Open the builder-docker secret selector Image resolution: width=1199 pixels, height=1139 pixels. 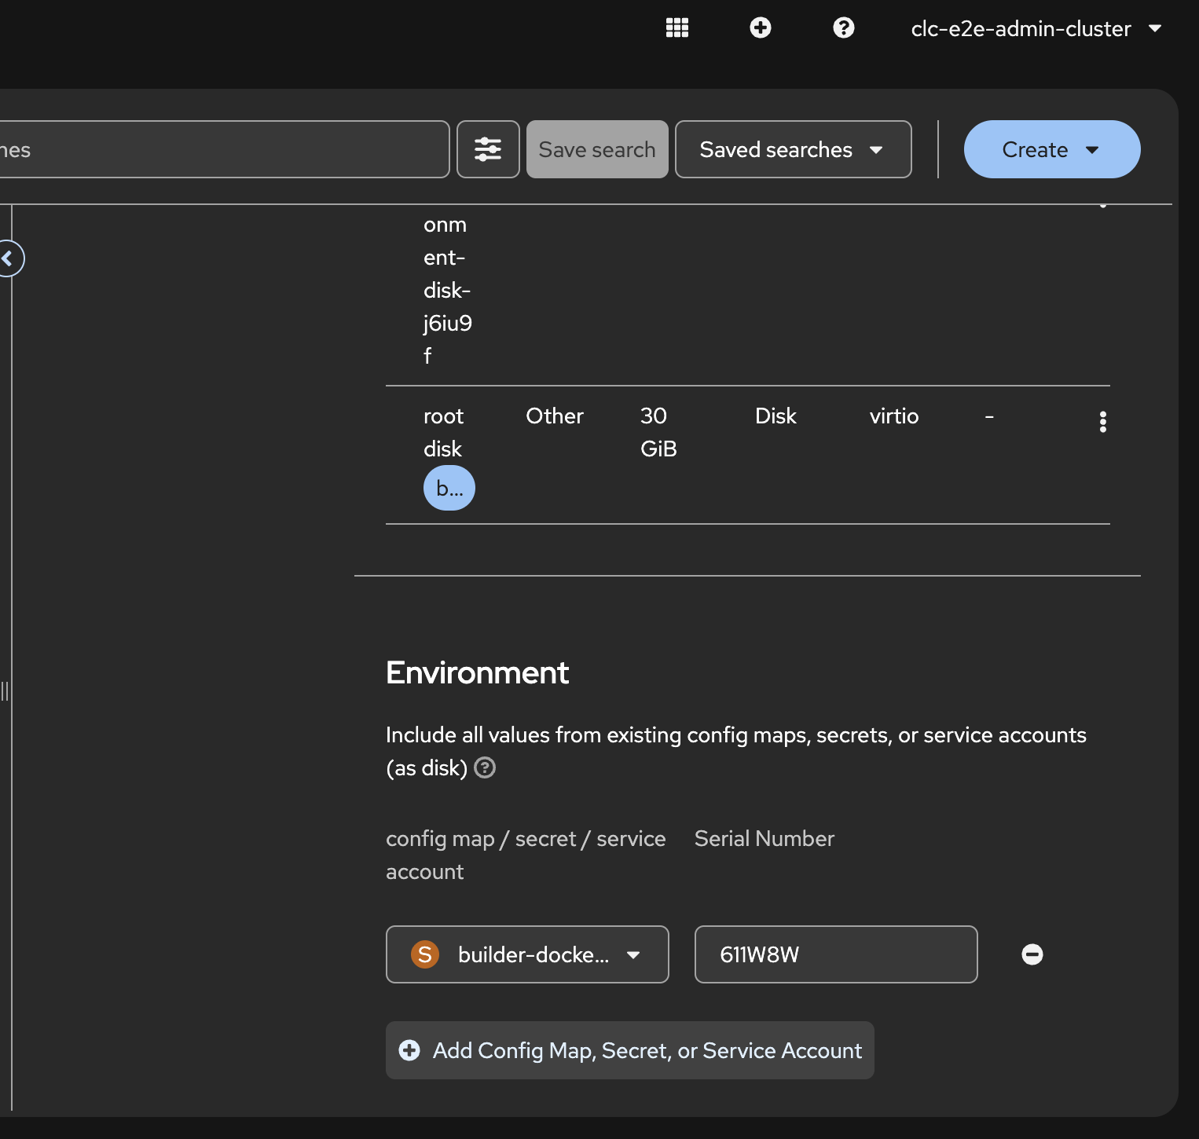click(x=527, y=954)
